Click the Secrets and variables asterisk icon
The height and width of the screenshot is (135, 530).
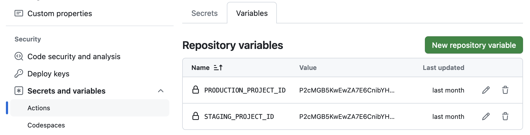click(19, 91)
